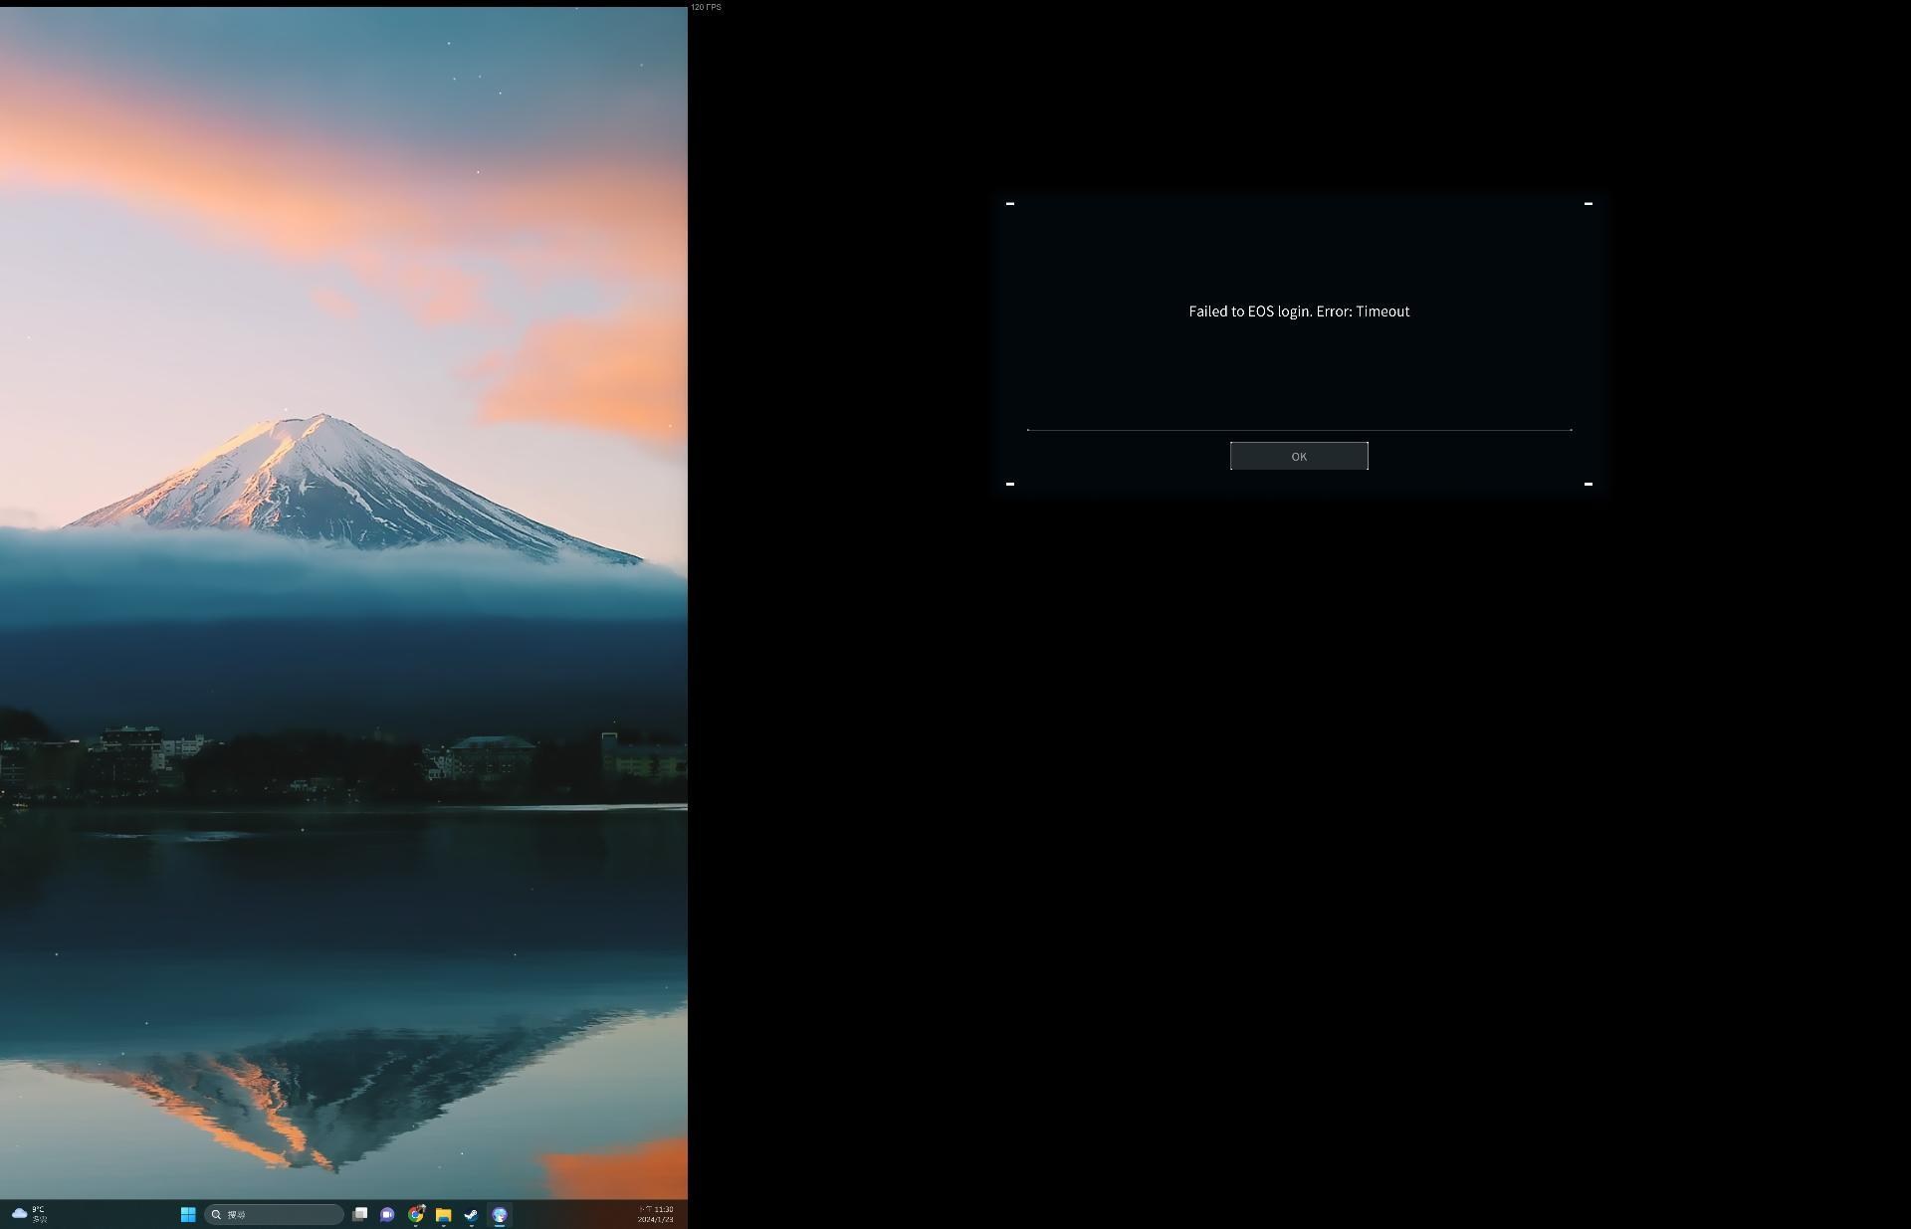
Task: Click the dialog's bottom-right corner marker
Action: click(1589, 484)
